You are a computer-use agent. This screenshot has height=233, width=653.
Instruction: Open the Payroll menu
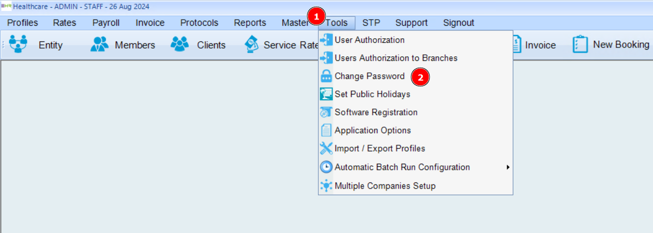tap(106, 23)
